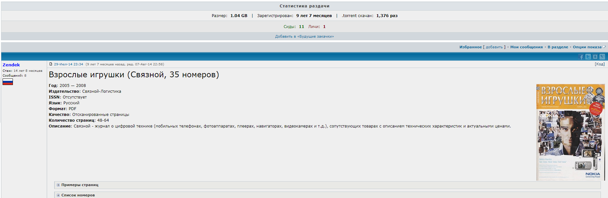Open "Мои сообщения"
The height and width of the screenshot is (198, 608).
(x=526, y=47)
